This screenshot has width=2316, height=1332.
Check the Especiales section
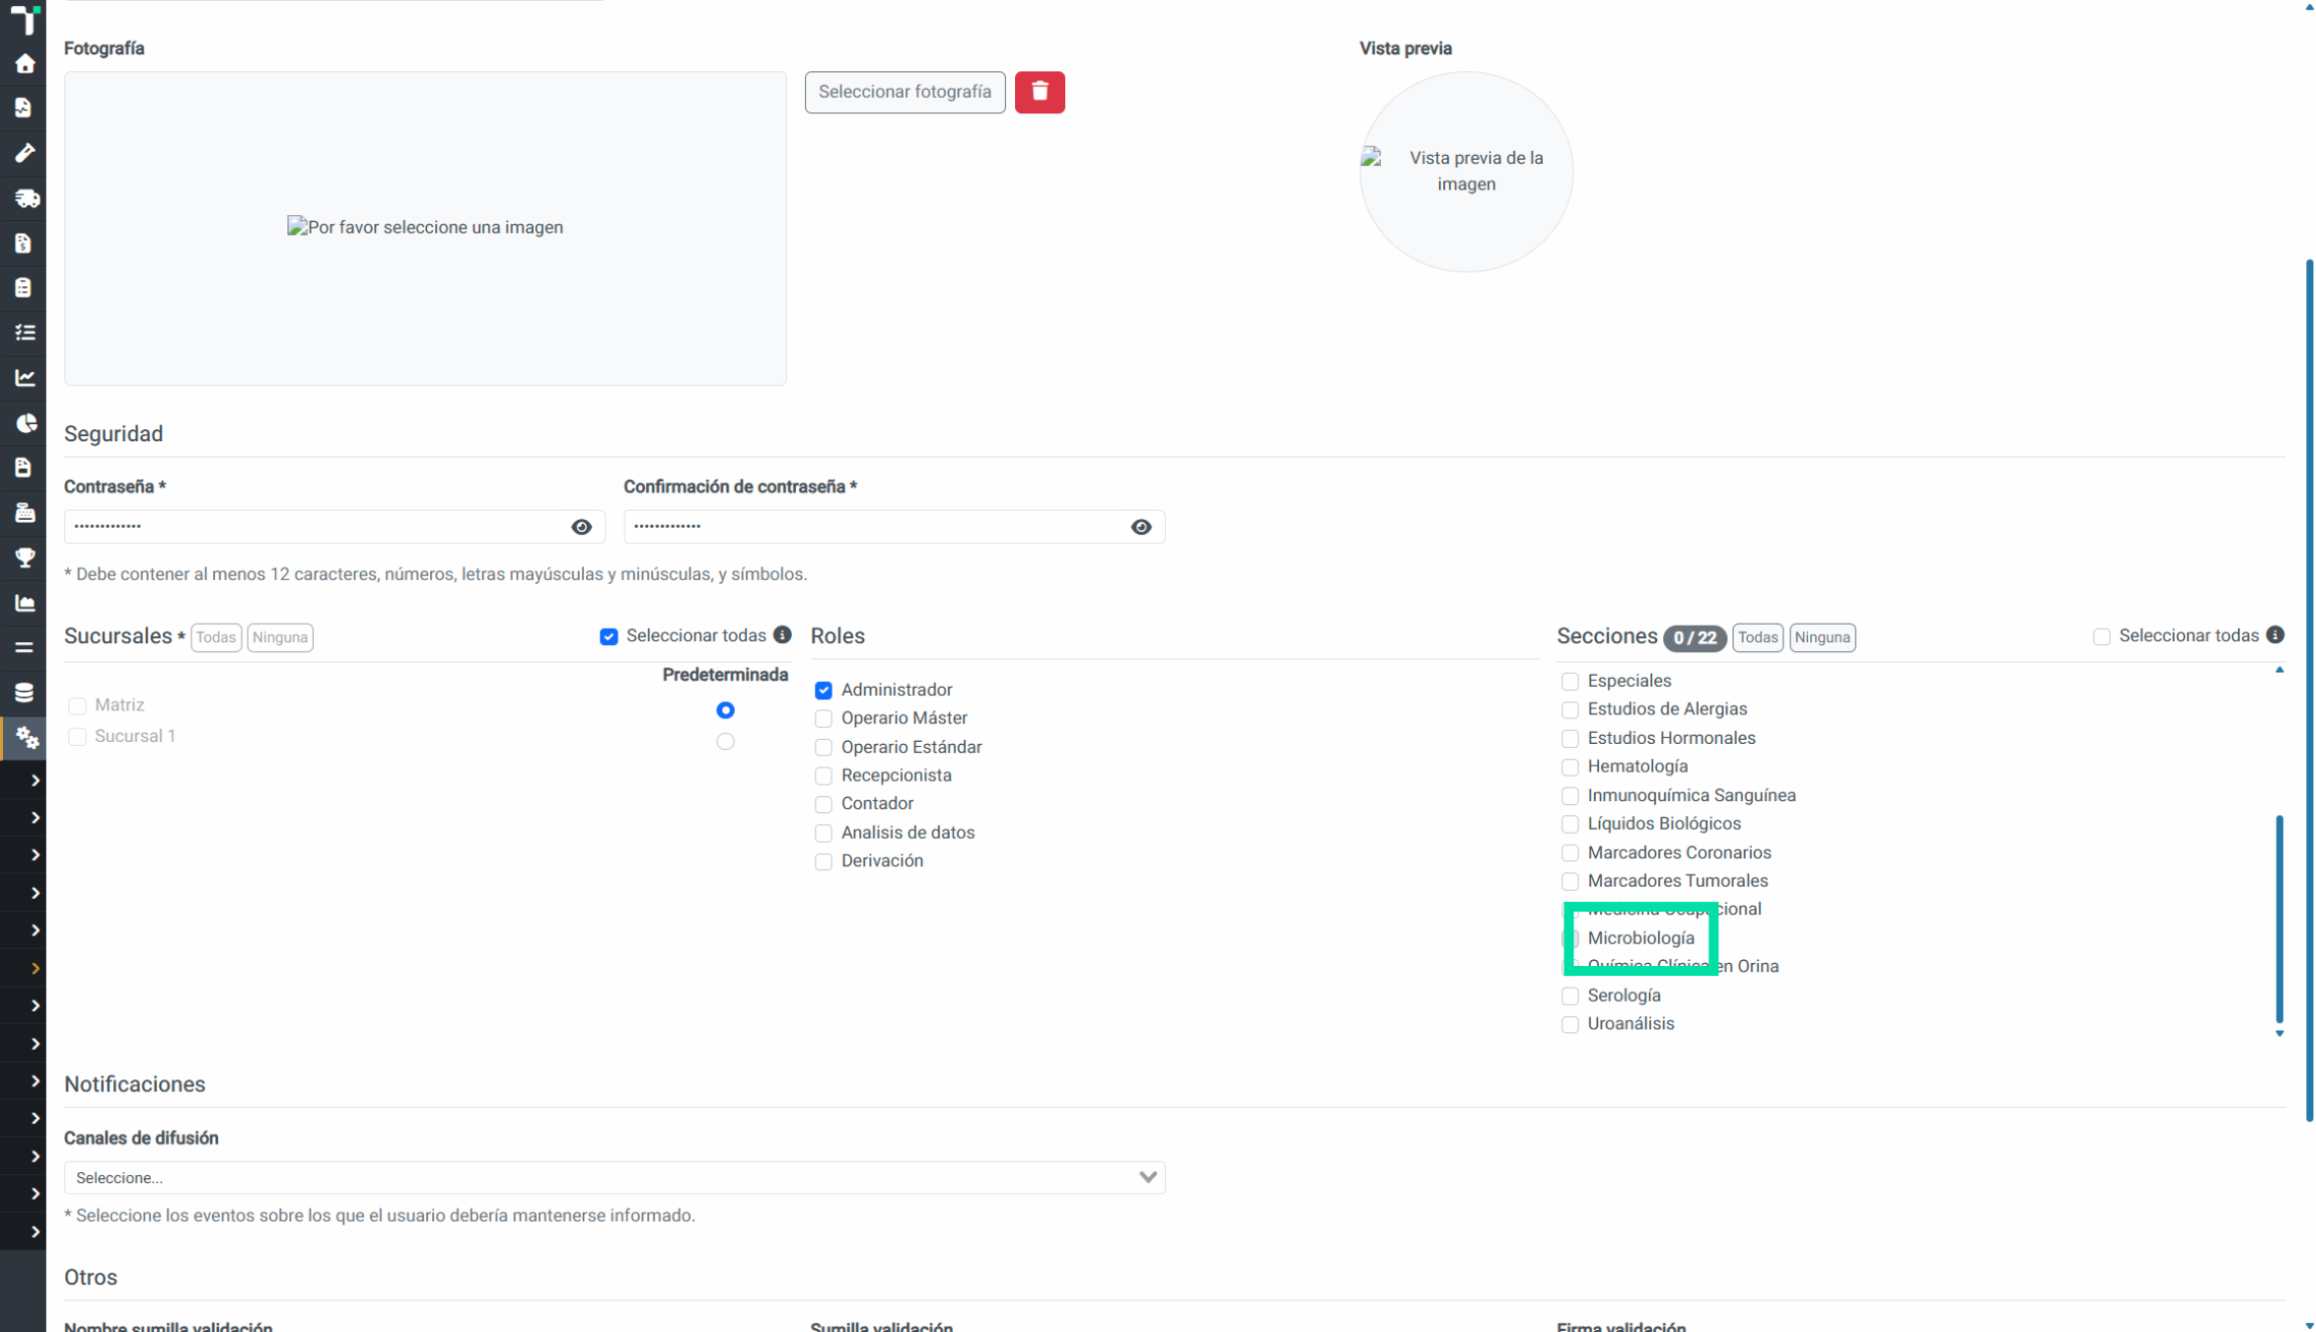pos(1569,681)
